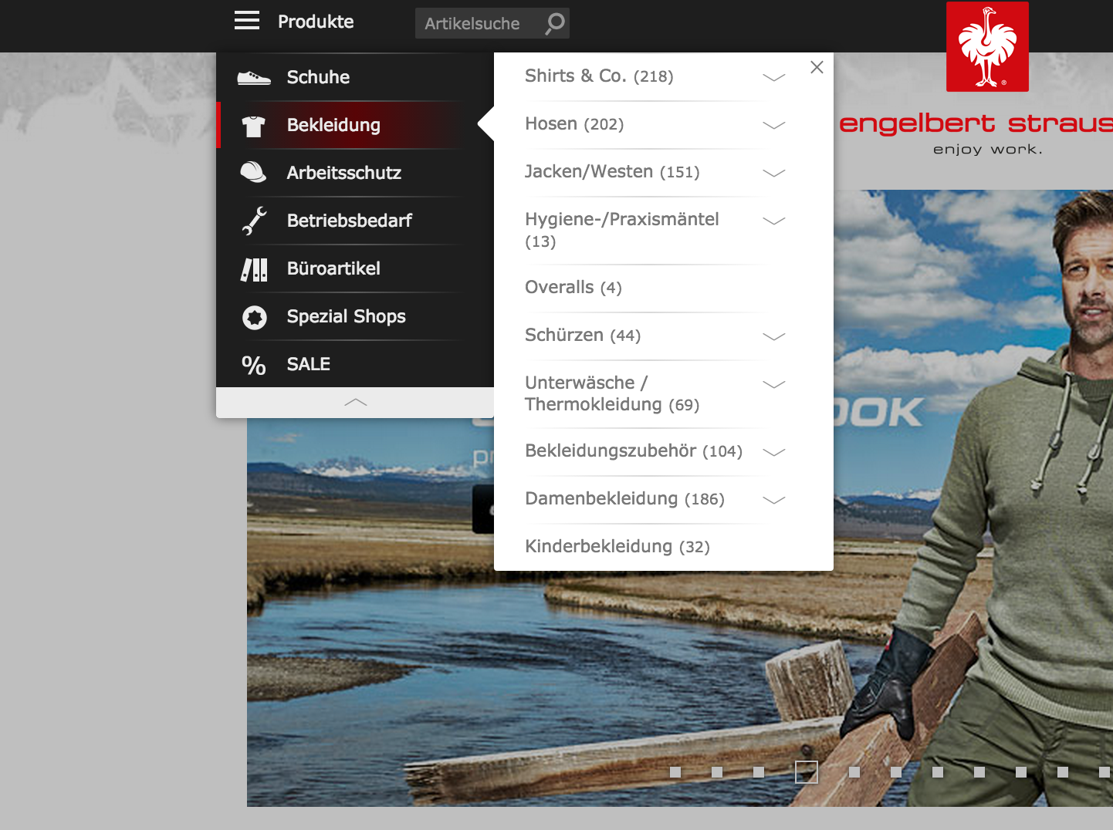This screenshot has height=830, width=1113.
Task: Expand the Damenbekleidung chevron
Action: coord(773,500)
